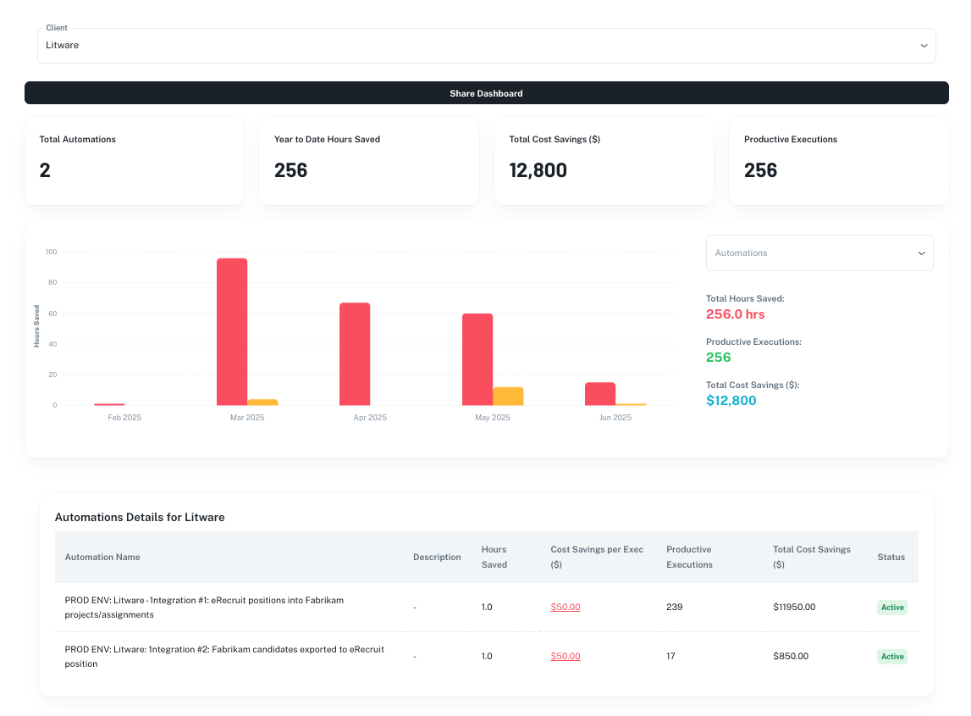
Task: Click the Hours Saved column header
Action: click(x=494, y=557)
